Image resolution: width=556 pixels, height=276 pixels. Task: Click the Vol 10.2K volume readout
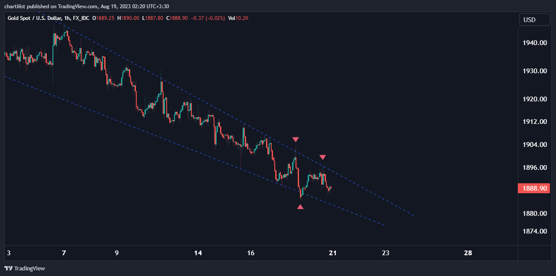point(238,18)
